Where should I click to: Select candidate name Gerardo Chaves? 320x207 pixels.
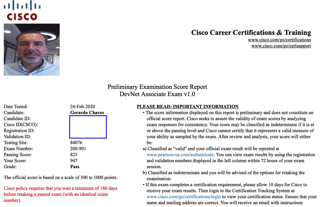(x=87, y=113)
